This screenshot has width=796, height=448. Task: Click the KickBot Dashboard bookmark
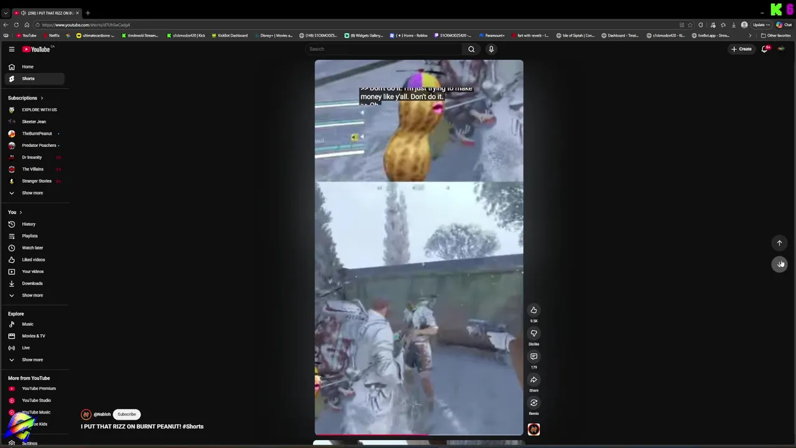228,35
